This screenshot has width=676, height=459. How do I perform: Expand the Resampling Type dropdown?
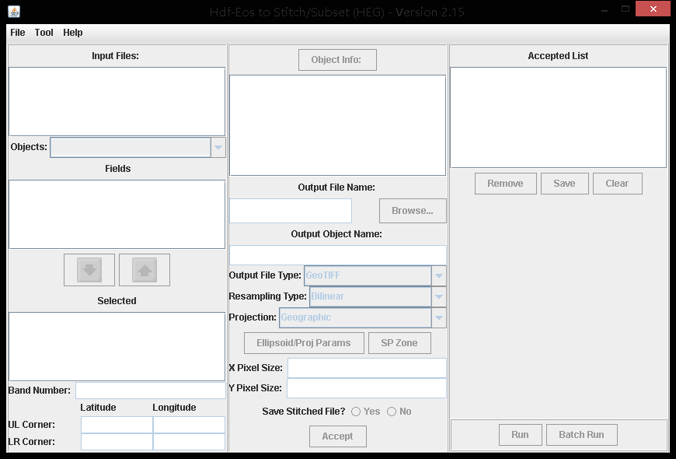[x=438, y=296]
